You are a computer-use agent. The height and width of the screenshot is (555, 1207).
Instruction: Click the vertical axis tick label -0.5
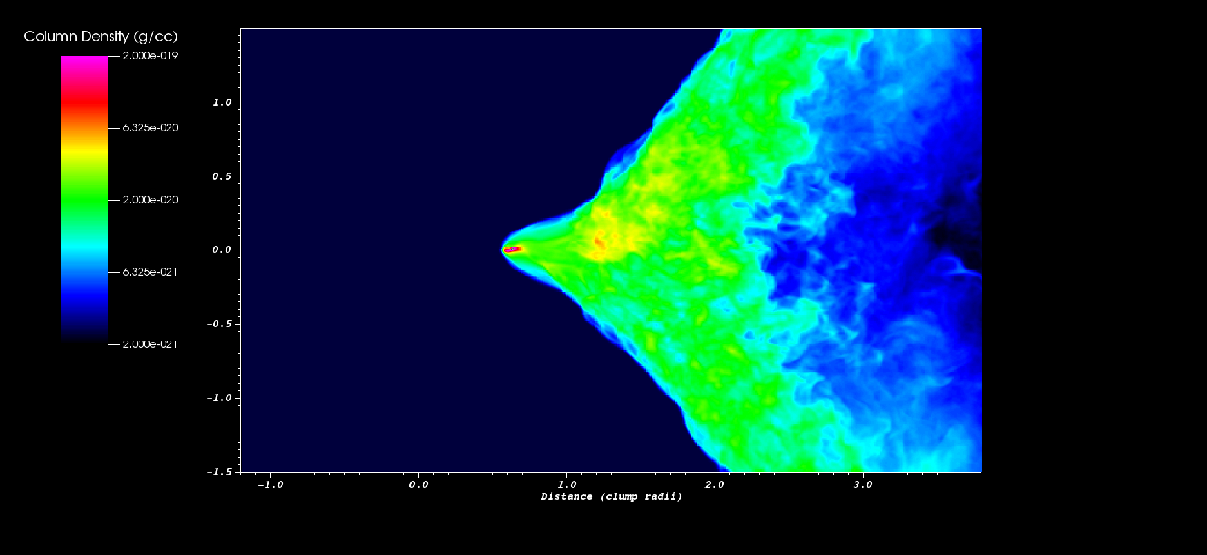pos(219,324)
